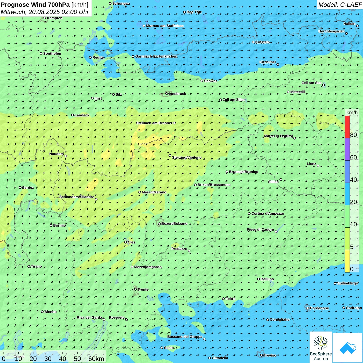Click the Trento city marker
This screenshot has height=363, width=363.
tap(135, 289)
